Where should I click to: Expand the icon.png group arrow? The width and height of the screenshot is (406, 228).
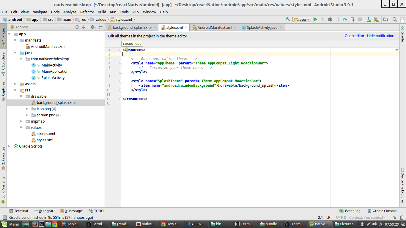pyautogui.click(x=27, y=109)
